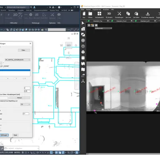Select the overlapping squares tool in sidebar
Screen dimensions: 160x160
83,35
